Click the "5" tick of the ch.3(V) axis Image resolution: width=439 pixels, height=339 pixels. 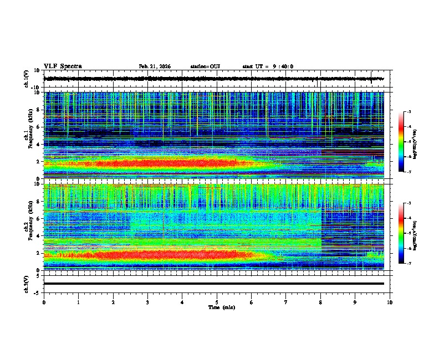pyautogui.click(x=39, y=276)
